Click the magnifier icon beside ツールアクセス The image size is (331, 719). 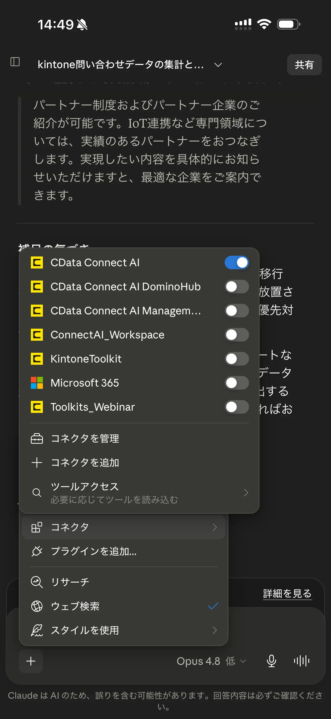37,493
